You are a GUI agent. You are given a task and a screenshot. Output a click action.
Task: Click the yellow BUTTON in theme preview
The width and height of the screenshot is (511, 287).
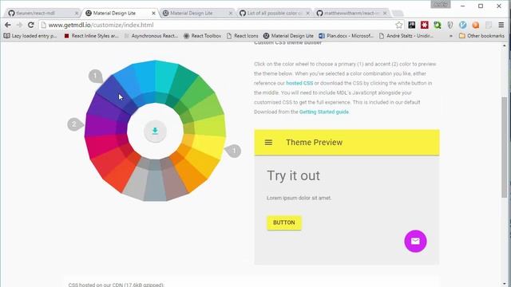pos(284,222)
